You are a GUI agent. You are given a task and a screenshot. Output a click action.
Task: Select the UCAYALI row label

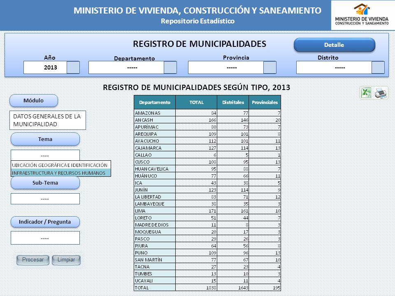(x=155, y=281)
